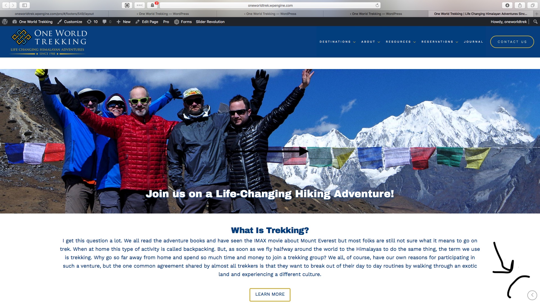Image resolution: width=540 pixels, height=303 pixels.
Task: Expand the Reservations navigation dropdown
Action: click(x=440, y=42)
